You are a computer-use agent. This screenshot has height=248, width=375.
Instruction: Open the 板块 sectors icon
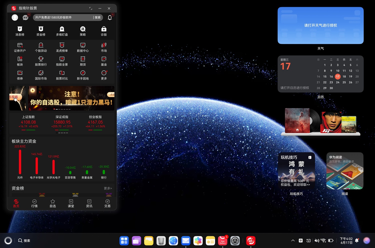(20, 61)
